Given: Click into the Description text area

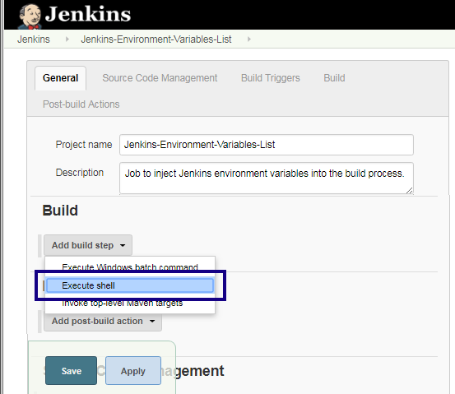Looking at the screenshot, I should 267,178.
